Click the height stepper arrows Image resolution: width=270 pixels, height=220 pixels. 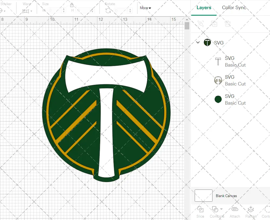pyautogui.click(x=92, y=11)
